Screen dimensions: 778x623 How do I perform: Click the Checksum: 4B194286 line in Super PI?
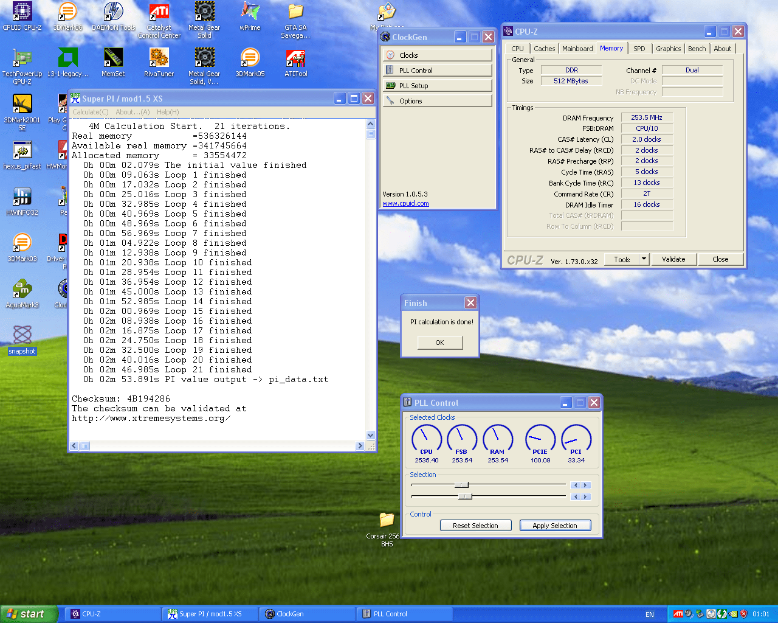(121, 399)
